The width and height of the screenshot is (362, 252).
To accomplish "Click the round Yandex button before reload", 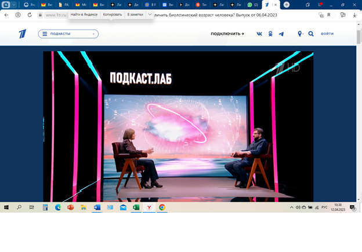I will pos(18,15).
